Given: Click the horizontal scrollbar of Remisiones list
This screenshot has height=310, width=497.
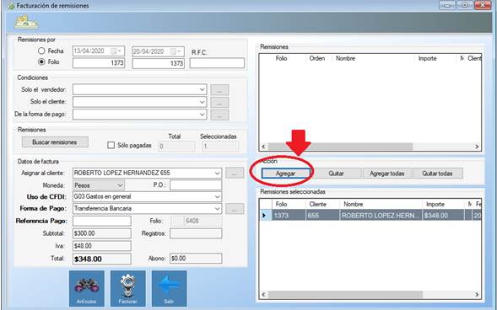Looking at the screenshot, I should tap(340, 147).
